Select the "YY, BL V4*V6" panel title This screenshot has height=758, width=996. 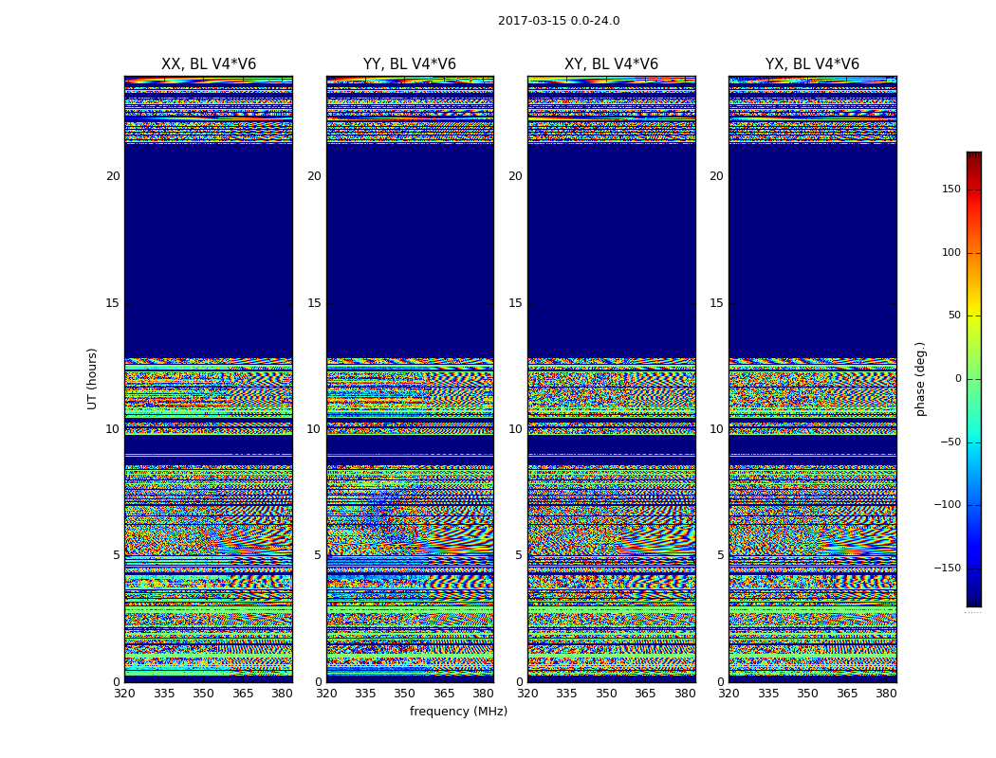(x=410, y=64)
